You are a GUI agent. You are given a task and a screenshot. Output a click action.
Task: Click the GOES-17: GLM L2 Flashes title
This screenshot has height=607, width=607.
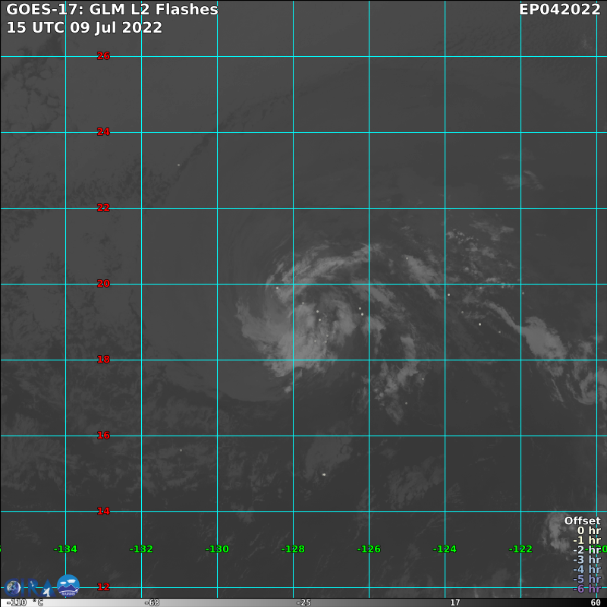coord(112,10)
